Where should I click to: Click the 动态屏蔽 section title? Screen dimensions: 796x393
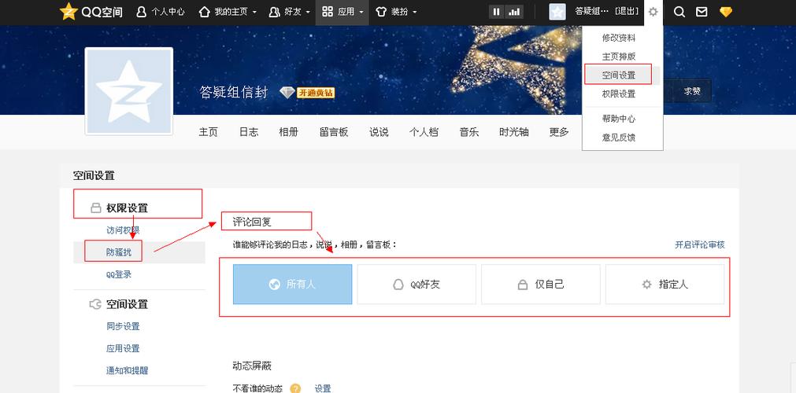[x=252, y=366]
